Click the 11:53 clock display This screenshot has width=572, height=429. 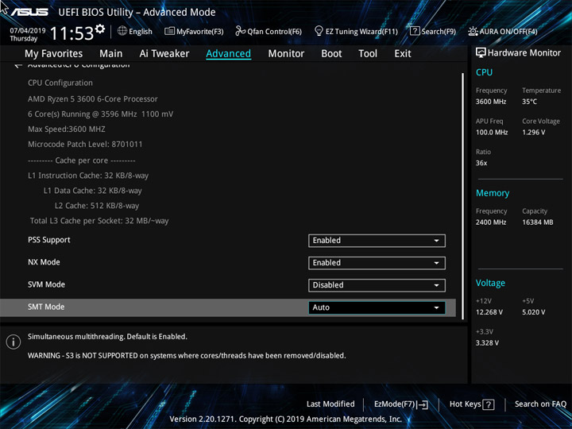click(71, 33)
